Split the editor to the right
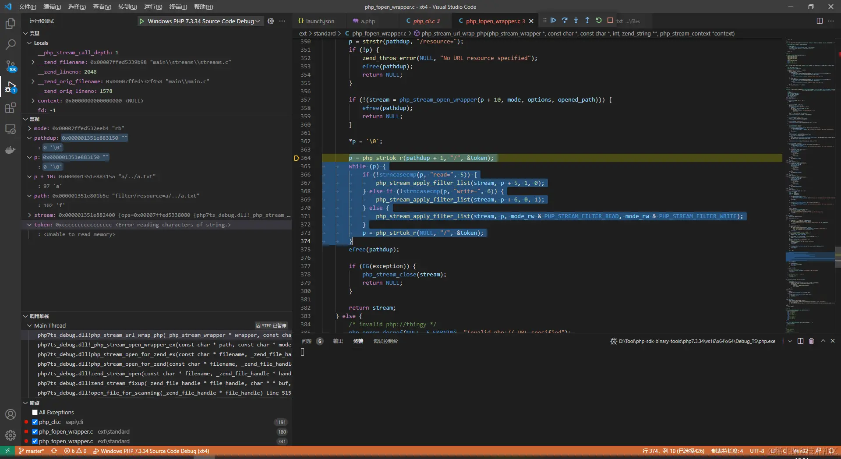This screenshot has width=841, height=459. point(820,21)
